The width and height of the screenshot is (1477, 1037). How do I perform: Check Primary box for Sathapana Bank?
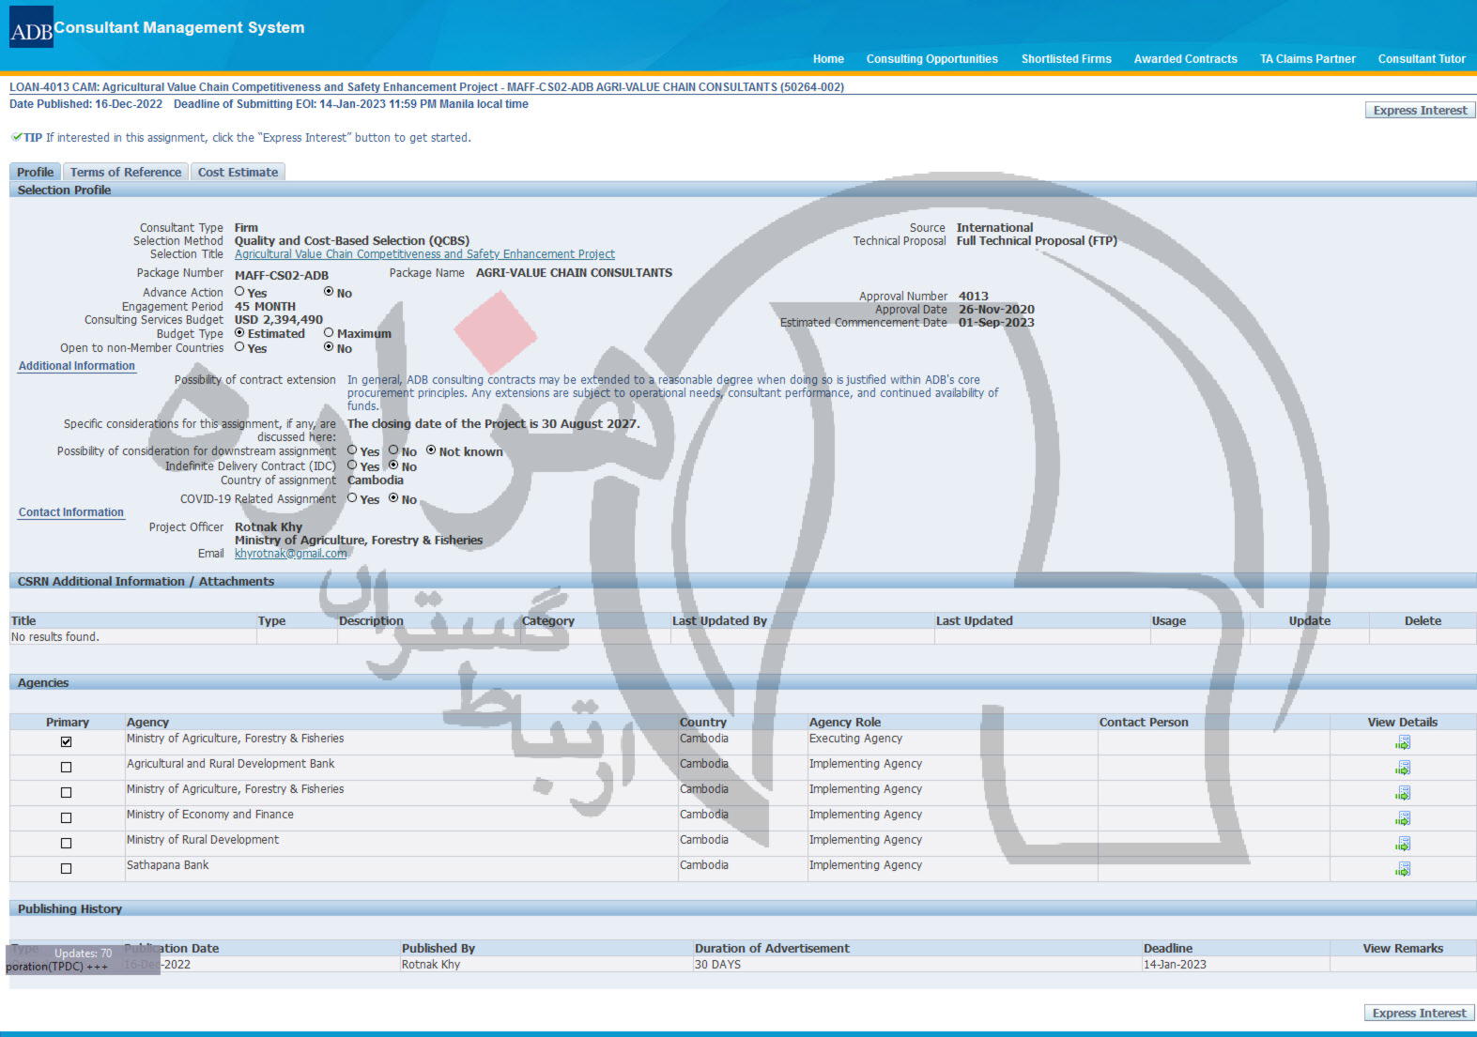[66, 868]
